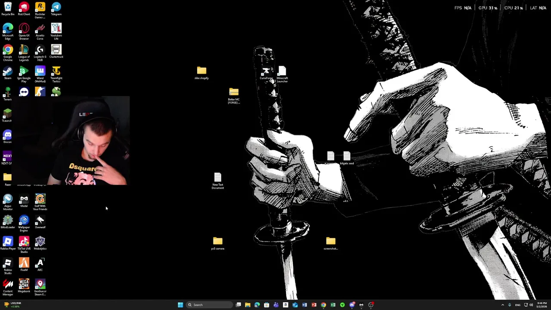Open the screenshots folder on desktop

point(331,243)
